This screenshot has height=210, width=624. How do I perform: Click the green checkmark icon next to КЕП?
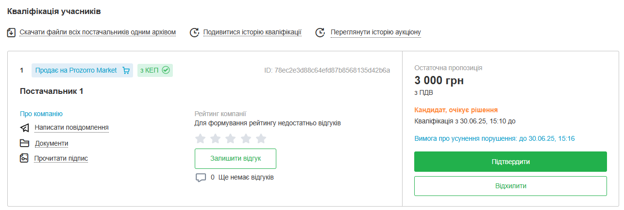coord(166,70)
